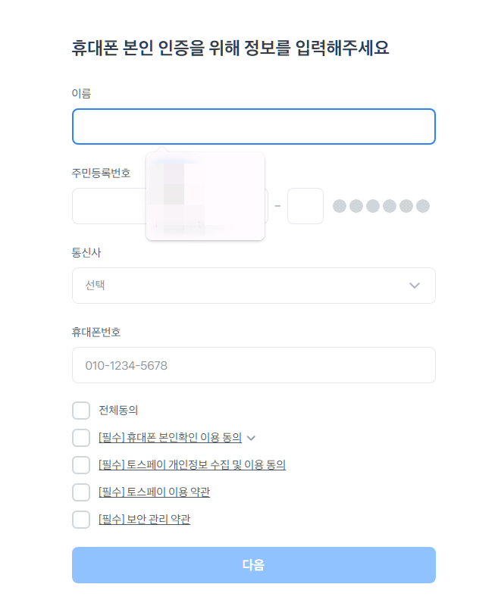This screenshot has height=606, width=498.
Task: Expand chevron beside 휴대폰 본인확인 이용 동의
Action: pos(252,438)
